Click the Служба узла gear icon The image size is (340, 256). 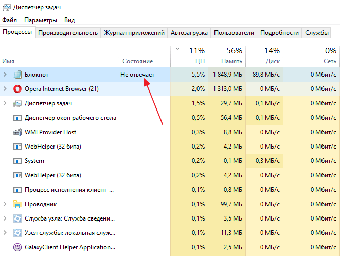tap(17, 218)
